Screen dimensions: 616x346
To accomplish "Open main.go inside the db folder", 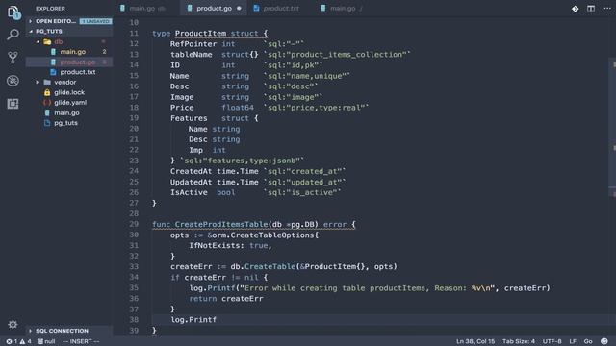I will click(x=73, y=52).
